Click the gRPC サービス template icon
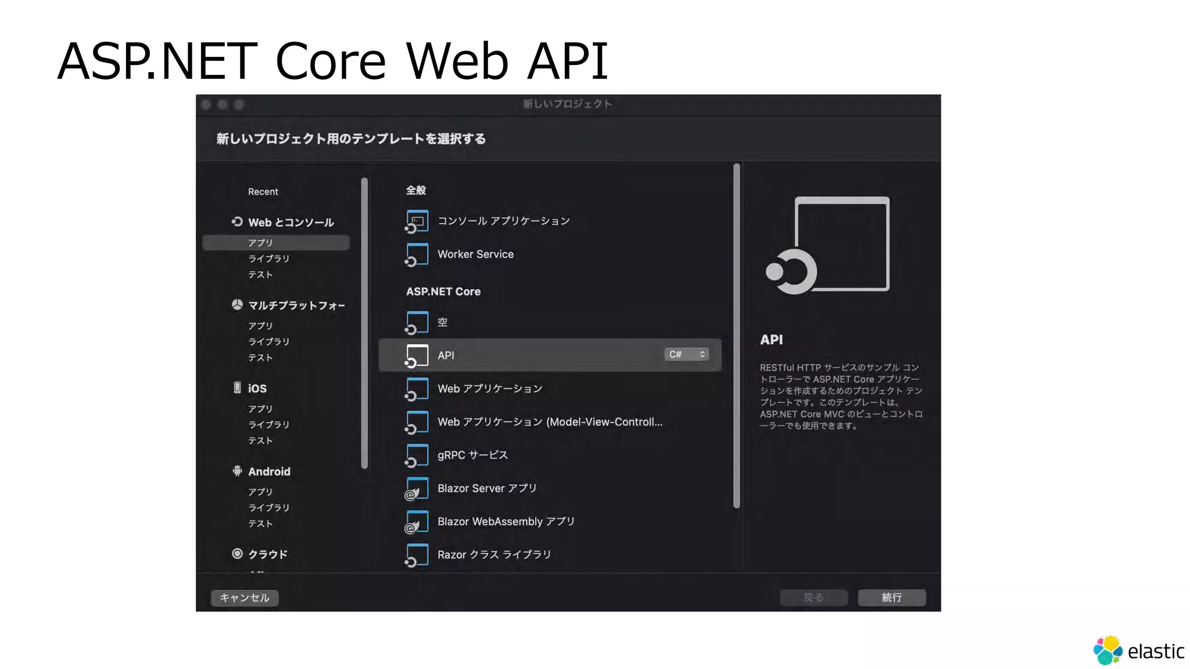Image resolution: width=1190 pixels, height=669 pixels. 417,455
